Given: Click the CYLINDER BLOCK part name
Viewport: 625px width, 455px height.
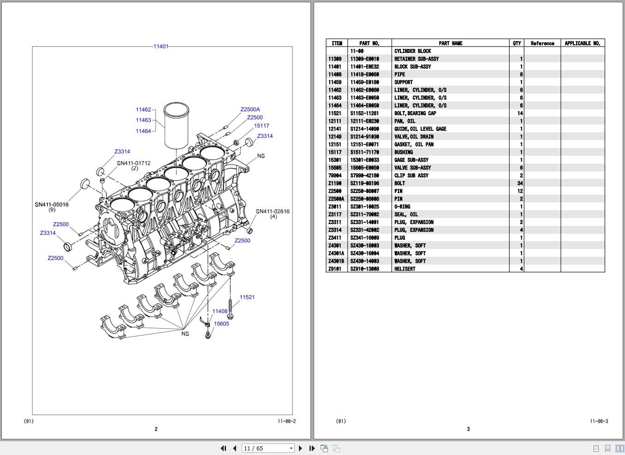Looking at the screenshot, I should [x=413, y=51].
